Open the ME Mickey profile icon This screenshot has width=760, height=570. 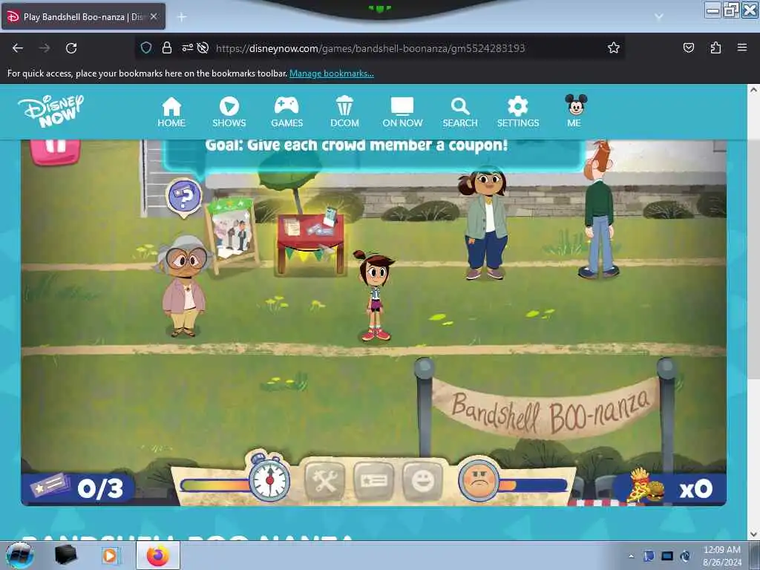(x=575, y=111)
